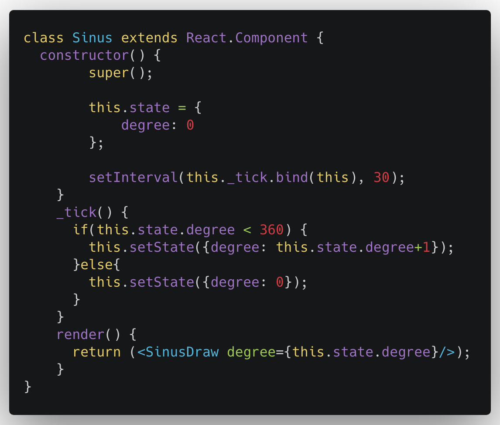Viewport: 500px width, 425px height.
Task: Select the this.state assignment
Action: click(x=130, y=108)
